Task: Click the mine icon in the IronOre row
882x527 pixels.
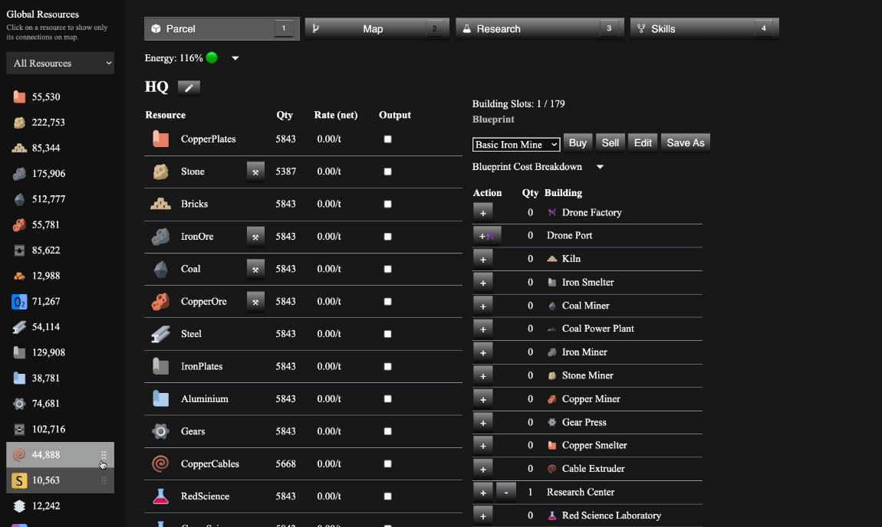Action: (255, 237)
